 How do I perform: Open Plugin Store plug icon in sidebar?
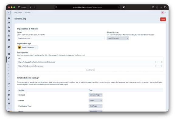(9, 99)
